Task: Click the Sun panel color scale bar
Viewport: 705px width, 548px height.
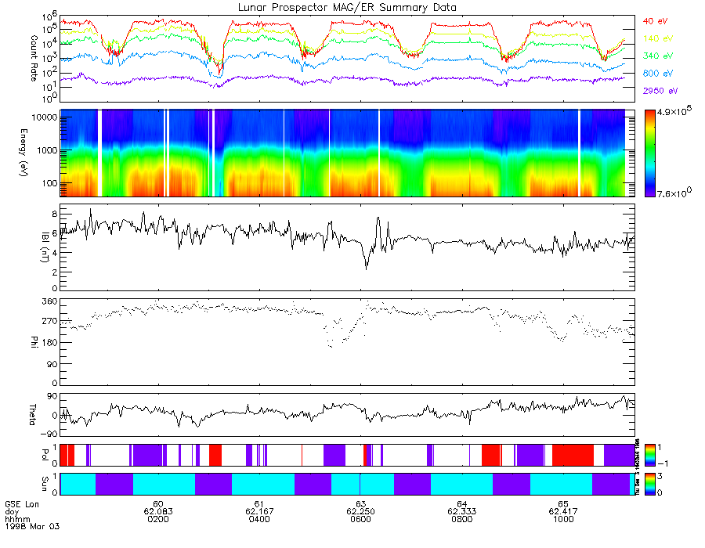Action: (649, 485)
